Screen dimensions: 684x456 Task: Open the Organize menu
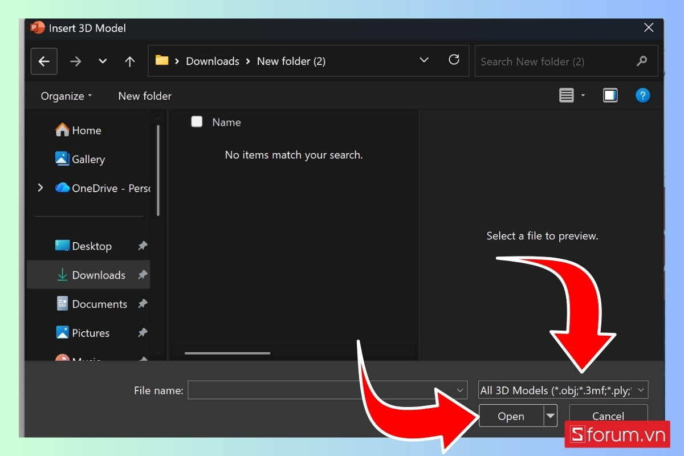coord(64,96)
